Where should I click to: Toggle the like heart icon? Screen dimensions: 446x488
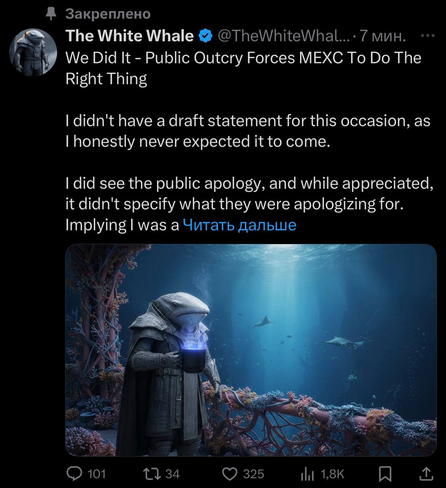[229, 474]
